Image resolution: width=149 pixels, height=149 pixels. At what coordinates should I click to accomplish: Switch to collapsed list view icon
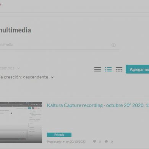pos(97,69)
